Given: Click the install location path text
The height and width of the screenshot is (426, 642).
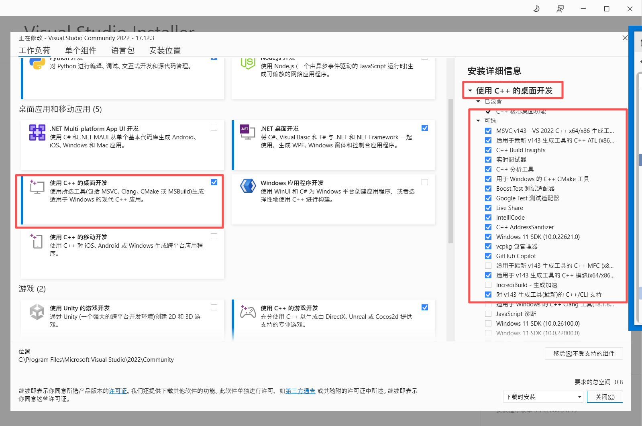Looking at the screenshot, I should [x=96, y=360].
